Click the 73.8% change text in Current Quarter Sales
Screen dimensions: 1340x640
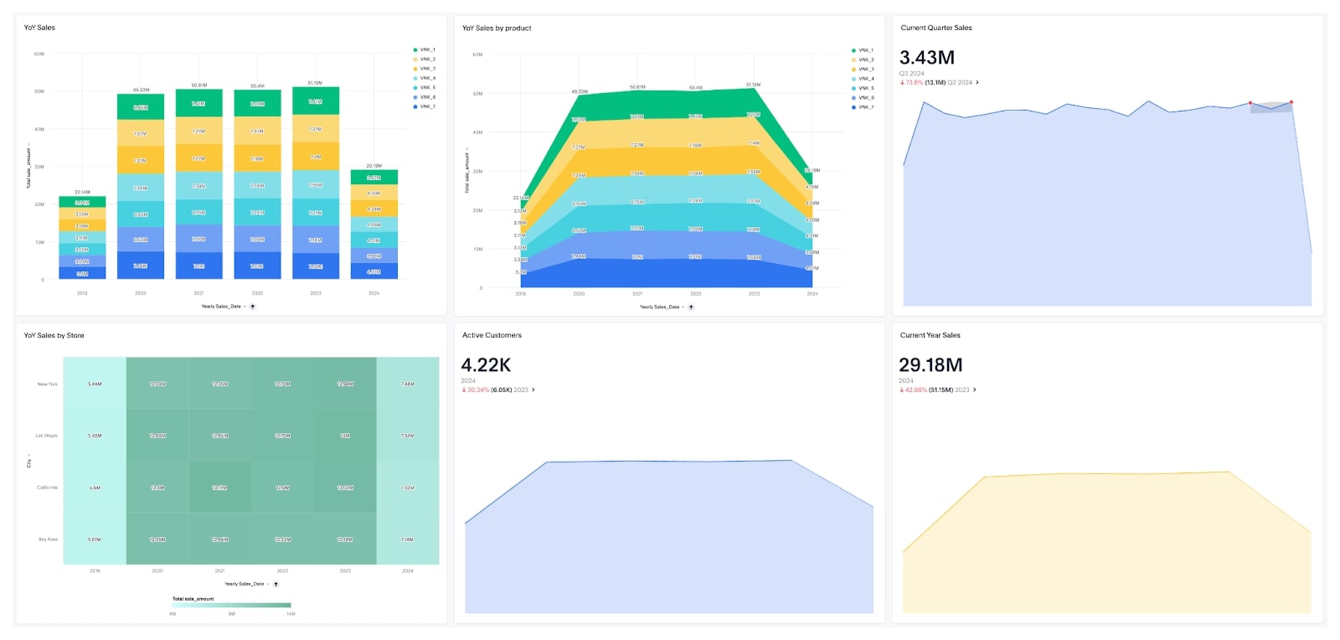tap(915, 83)
